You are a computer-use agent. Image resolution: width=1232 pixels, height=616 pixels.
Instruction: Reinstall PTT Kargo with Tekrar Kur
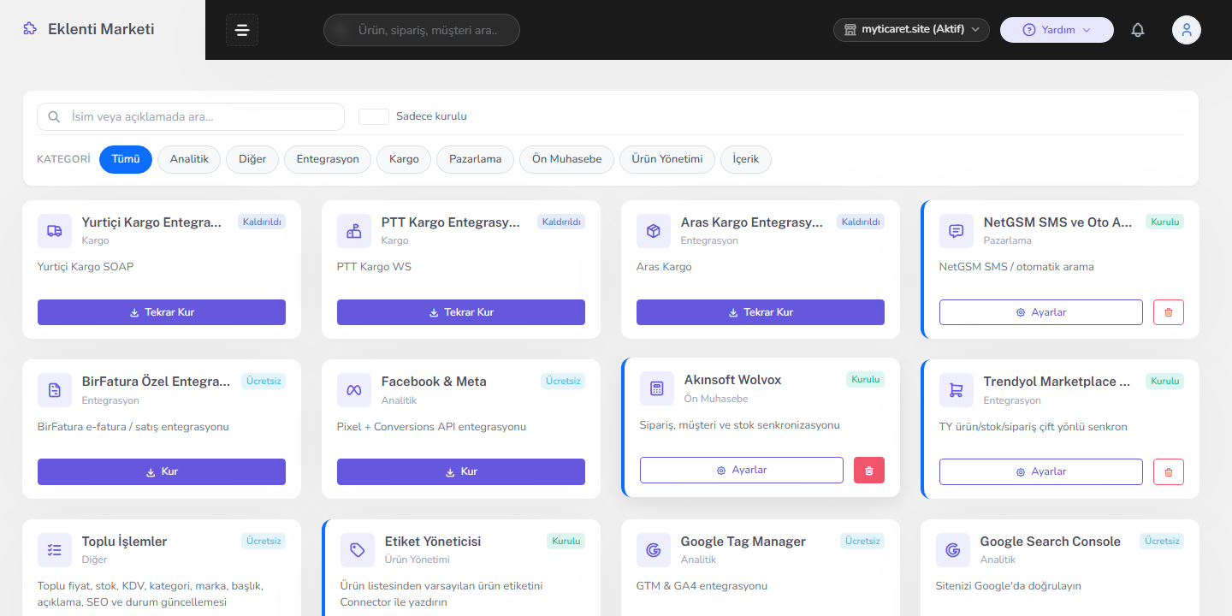click(461, 312)
